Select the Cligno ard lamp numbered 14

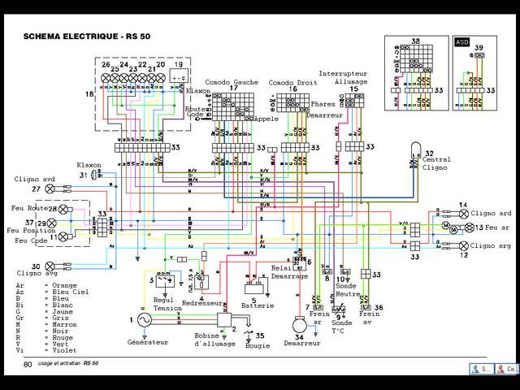pyautogui.click(x=464, y=214)
